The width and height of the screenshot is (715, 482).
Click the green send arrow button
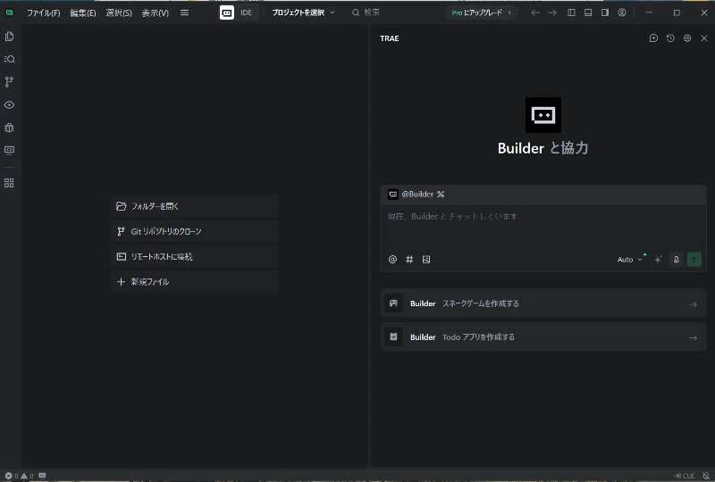[x=694, y=259]
